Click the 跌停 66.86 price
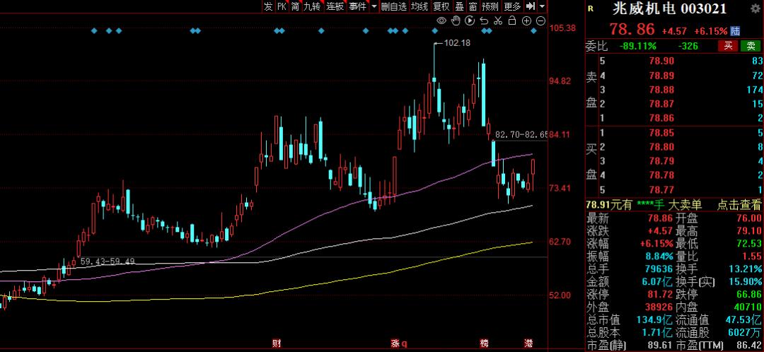Screen dimensions: 764x352 pyautogui.click(x=748, y=295)
